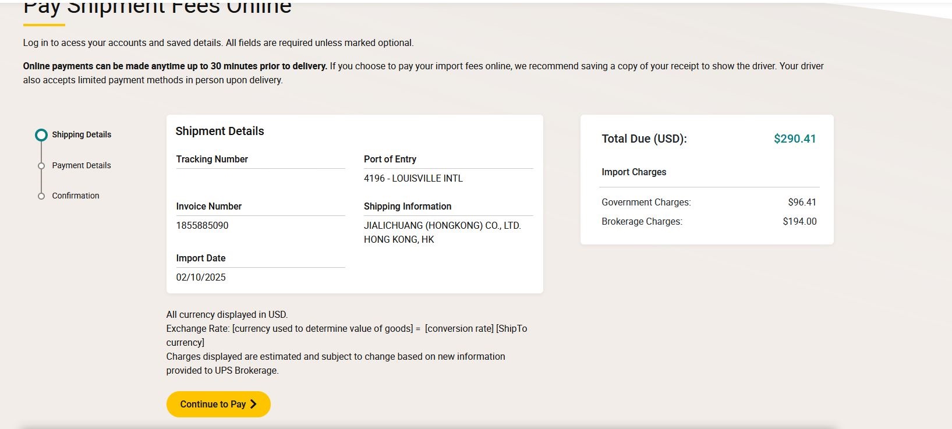Image resolution: width=952 pixels, height=429 pixels.
Task: Click the Total Due (USD) label
Action: [644, 139]
